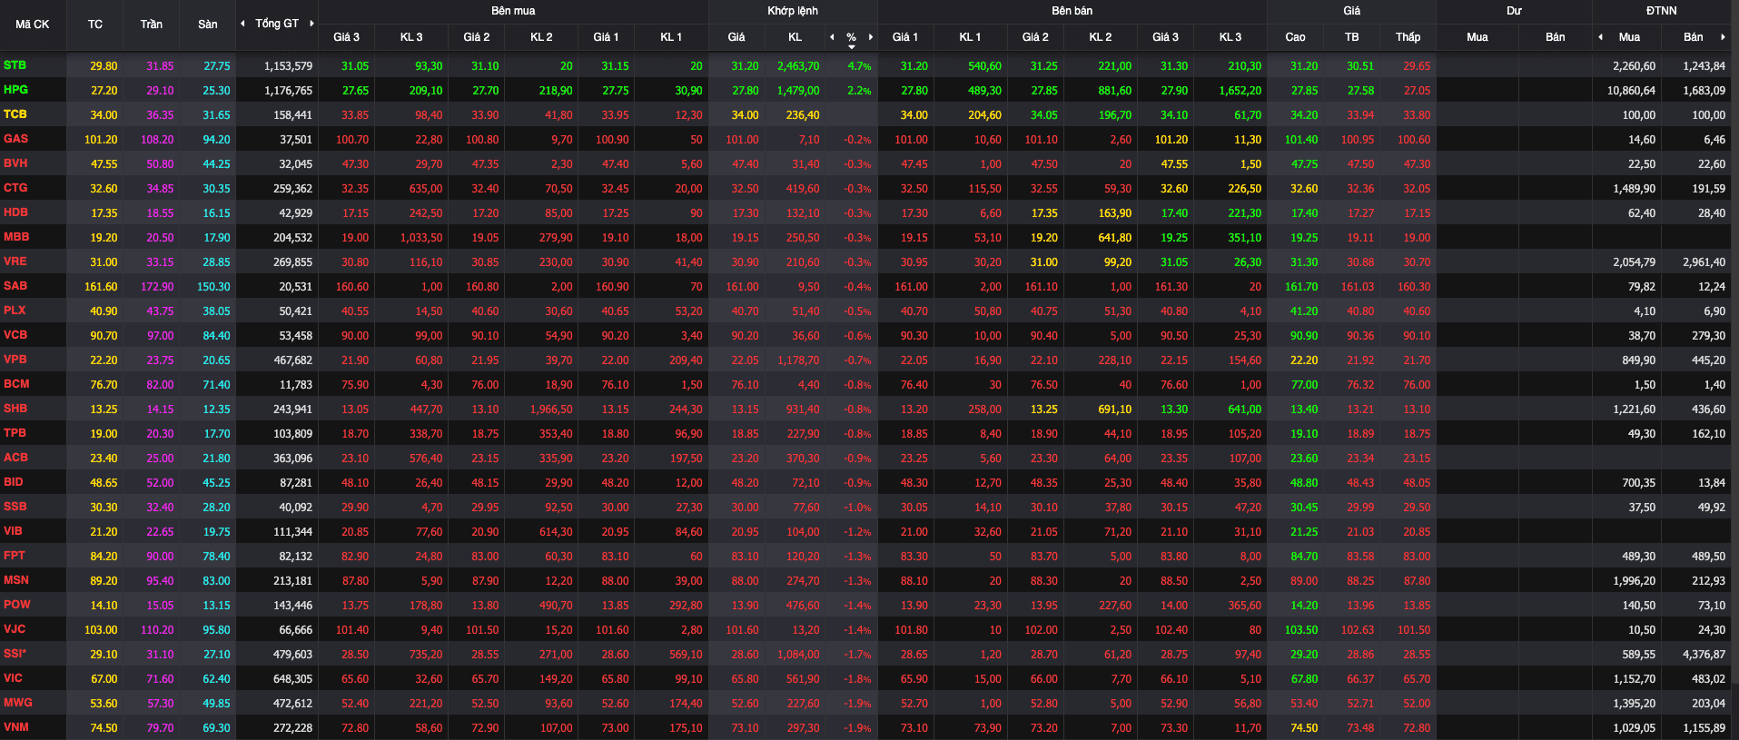
Task: Click Dư Bán column header
Action: [x=1556, y=37]
